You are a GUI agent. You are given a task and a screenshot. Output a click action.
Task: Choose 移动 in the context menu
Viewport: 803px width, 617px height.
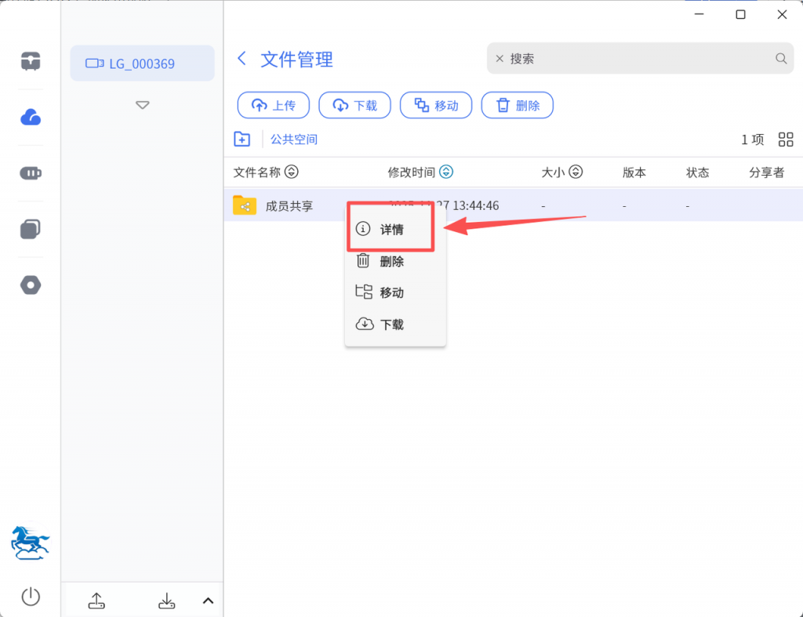click(391, 292)
